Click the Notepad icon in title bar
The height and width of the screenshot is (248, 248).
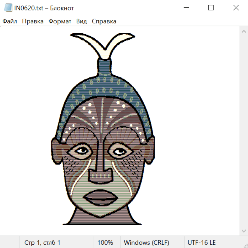coord(8,8)
